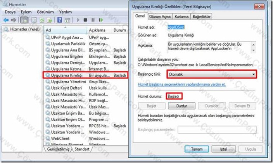Screen dimensions: 273x163
Task: Click gear icon next to Uygulama Bilgileri
Action: [x=48, y=56]
